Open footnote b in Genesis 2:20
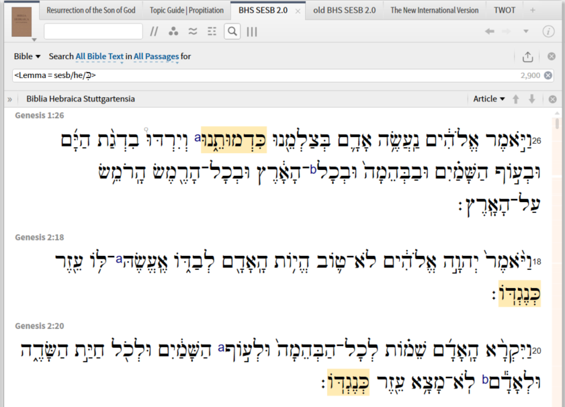565x407 pixels. pyautogui.click(x=486, y=379)
